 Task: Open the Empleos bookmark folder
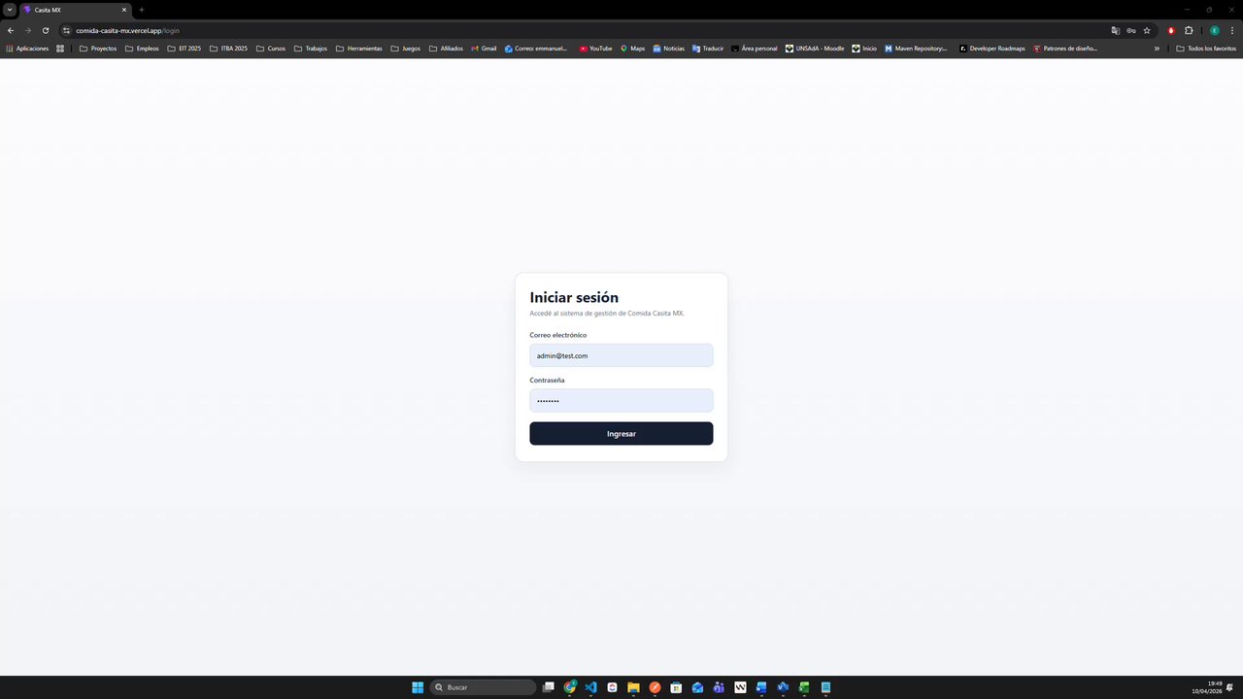142,48
